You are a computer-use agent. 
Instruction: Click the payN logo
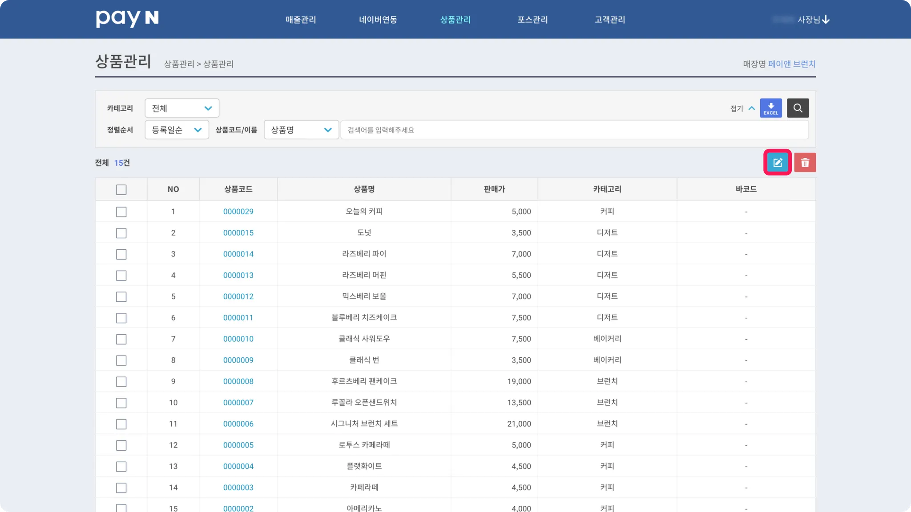pyautogui.click(x=127, y=19)
